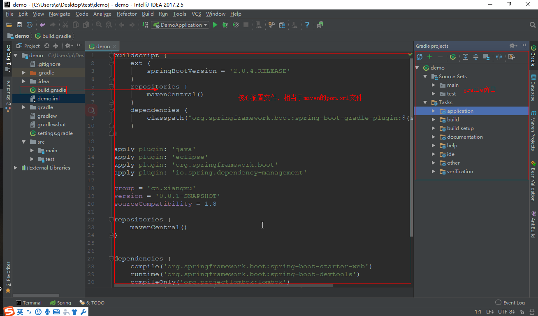Toggle breakpoint on line 8 gutter
Viewport: 538px width, 316px height.
pos(92,110)
